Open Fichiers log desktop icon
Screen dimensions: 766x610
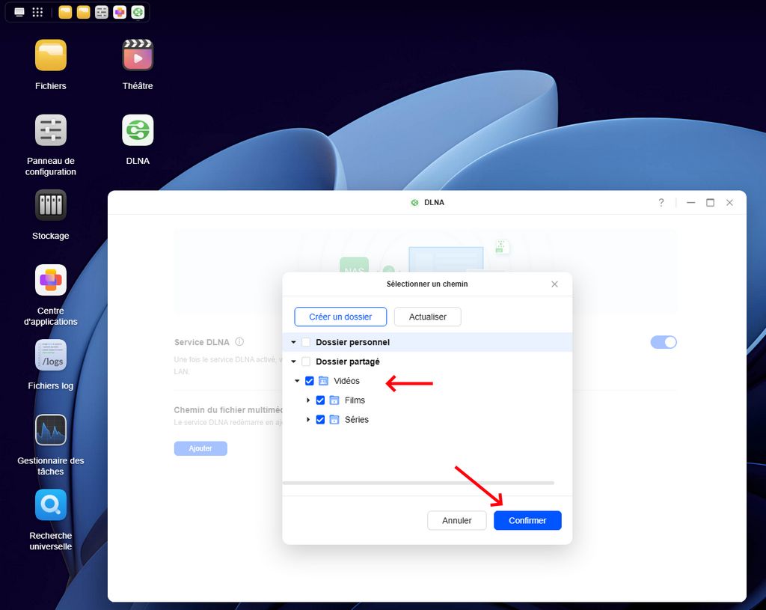coord(51,356)
